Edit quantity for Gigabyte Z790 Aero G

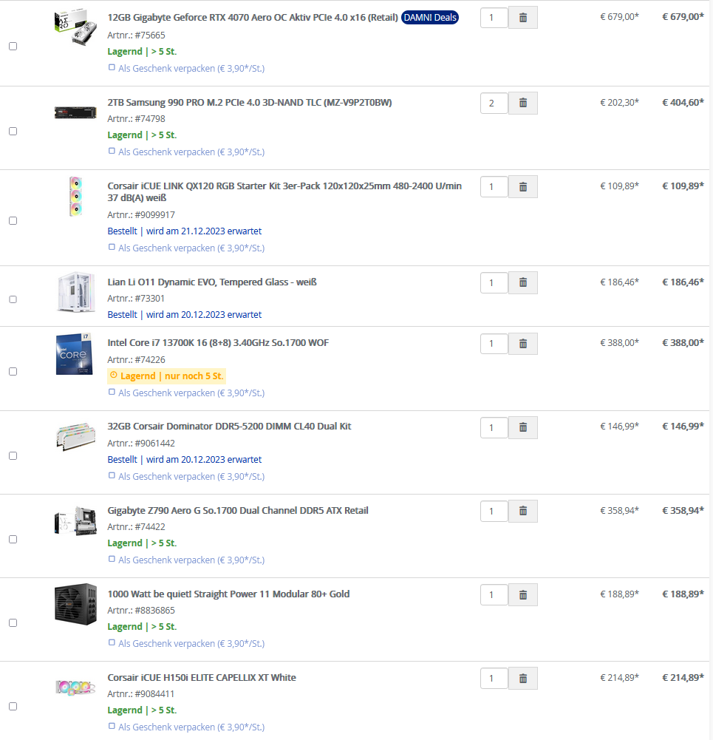coord(494,511)
